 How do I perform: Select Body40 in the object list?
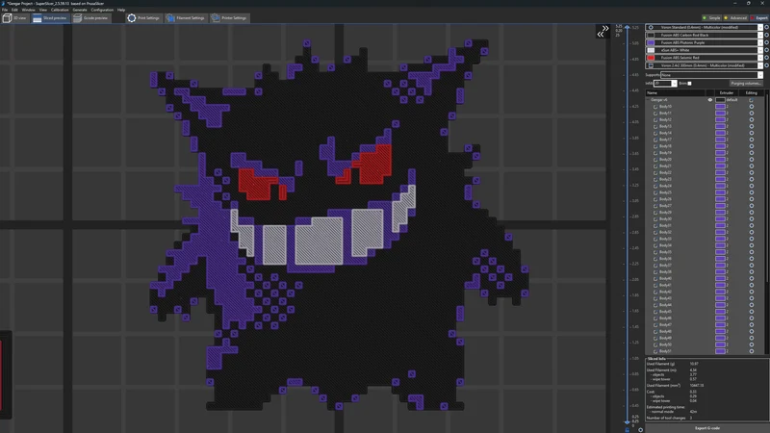coord(665,278)
